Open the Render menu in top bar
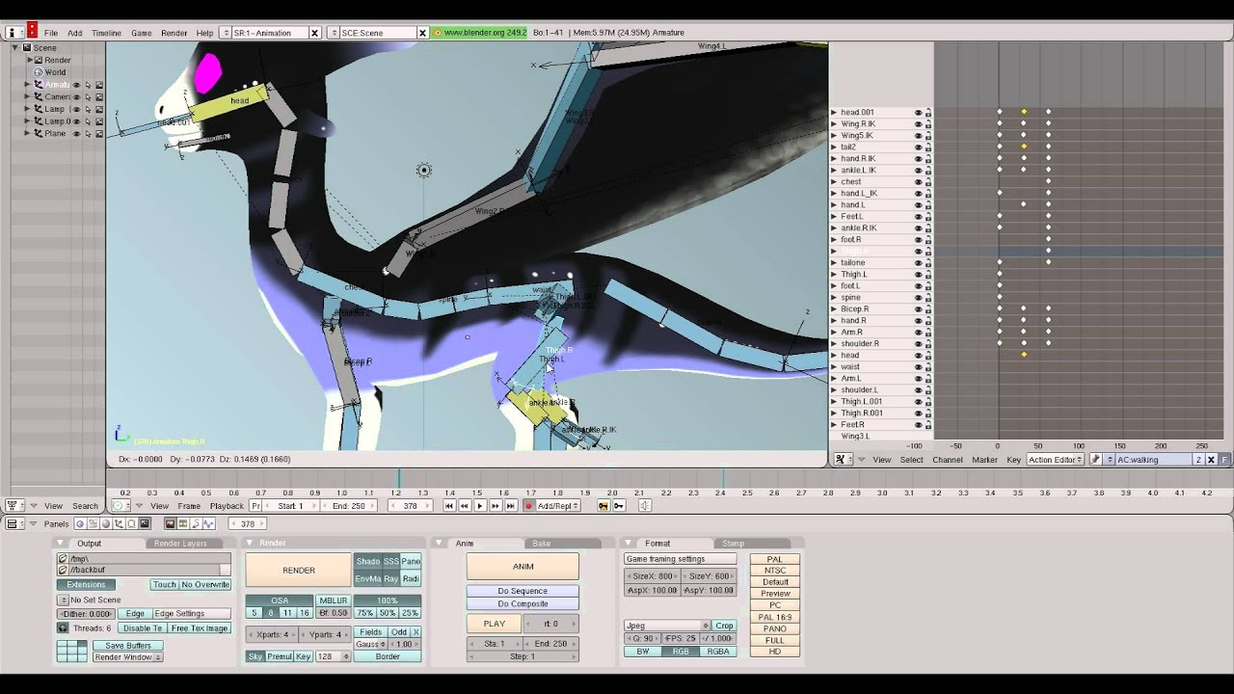 pyautogui.click(x=174, y=33)
